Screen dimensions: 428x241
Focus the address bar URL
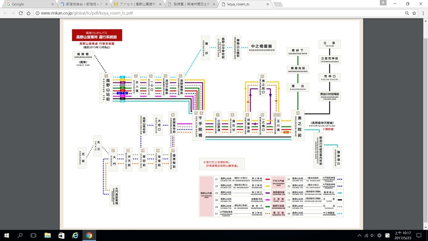(87, 13)
